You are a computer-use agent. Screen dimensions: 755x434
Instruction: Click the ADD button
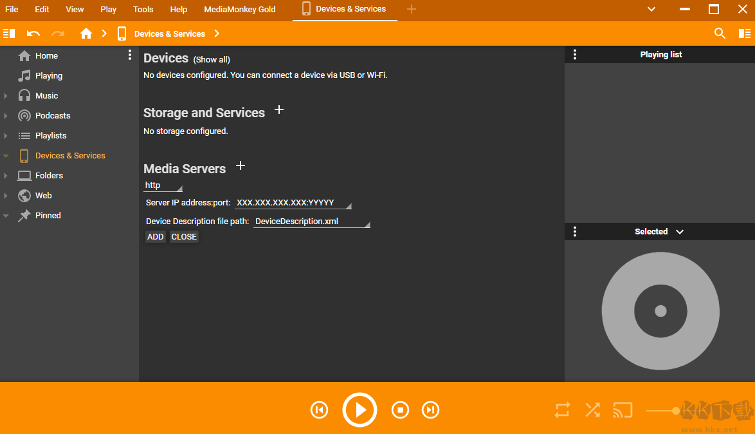click(155, 237)
